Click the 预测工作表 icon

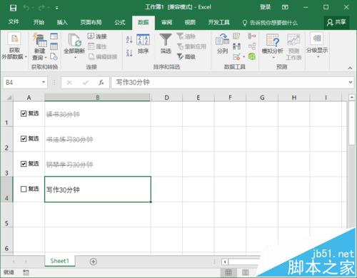[293, 46]
